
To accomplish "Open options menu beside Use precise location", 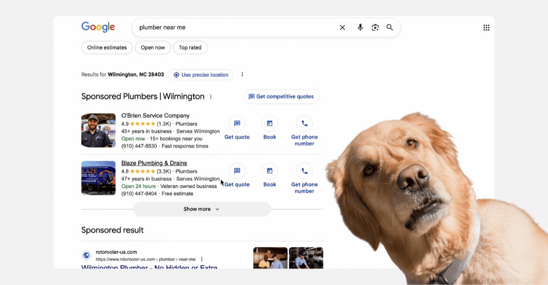I will tap(242, 75).
